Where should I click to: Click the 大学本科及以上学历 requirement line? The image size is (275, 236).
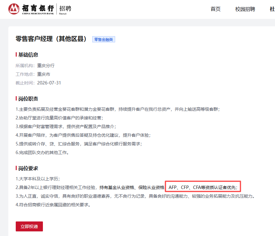point(38,179)
